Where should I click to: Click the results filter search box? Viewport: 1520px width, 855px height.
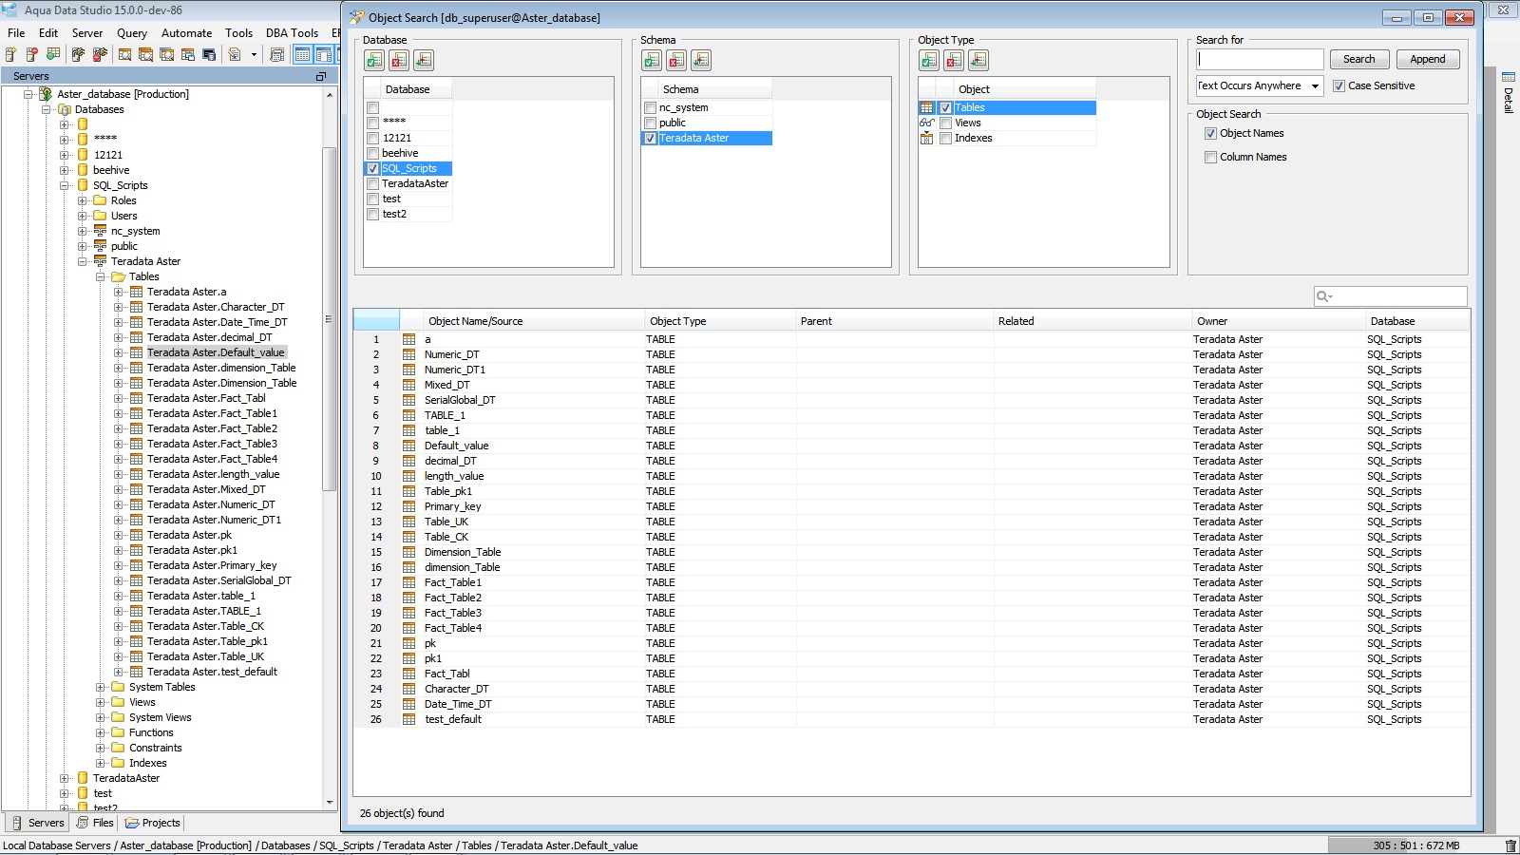[x=1391, y=296]
